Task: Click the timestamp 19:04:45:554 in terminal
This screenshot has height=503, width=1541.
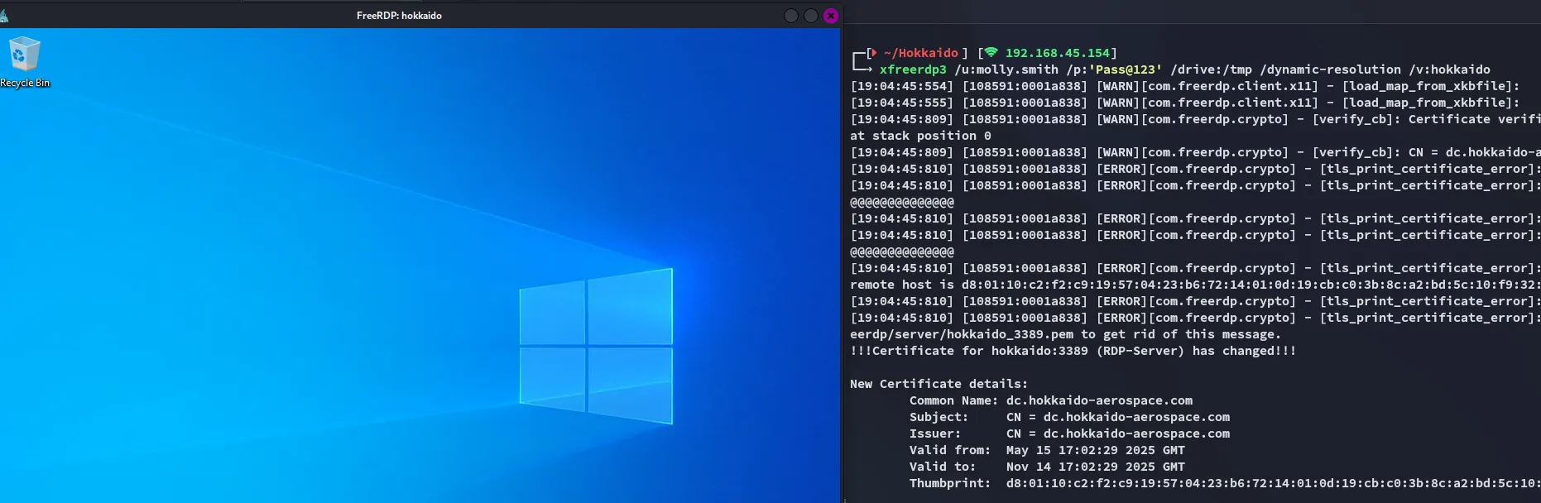Action: point(902,86)
